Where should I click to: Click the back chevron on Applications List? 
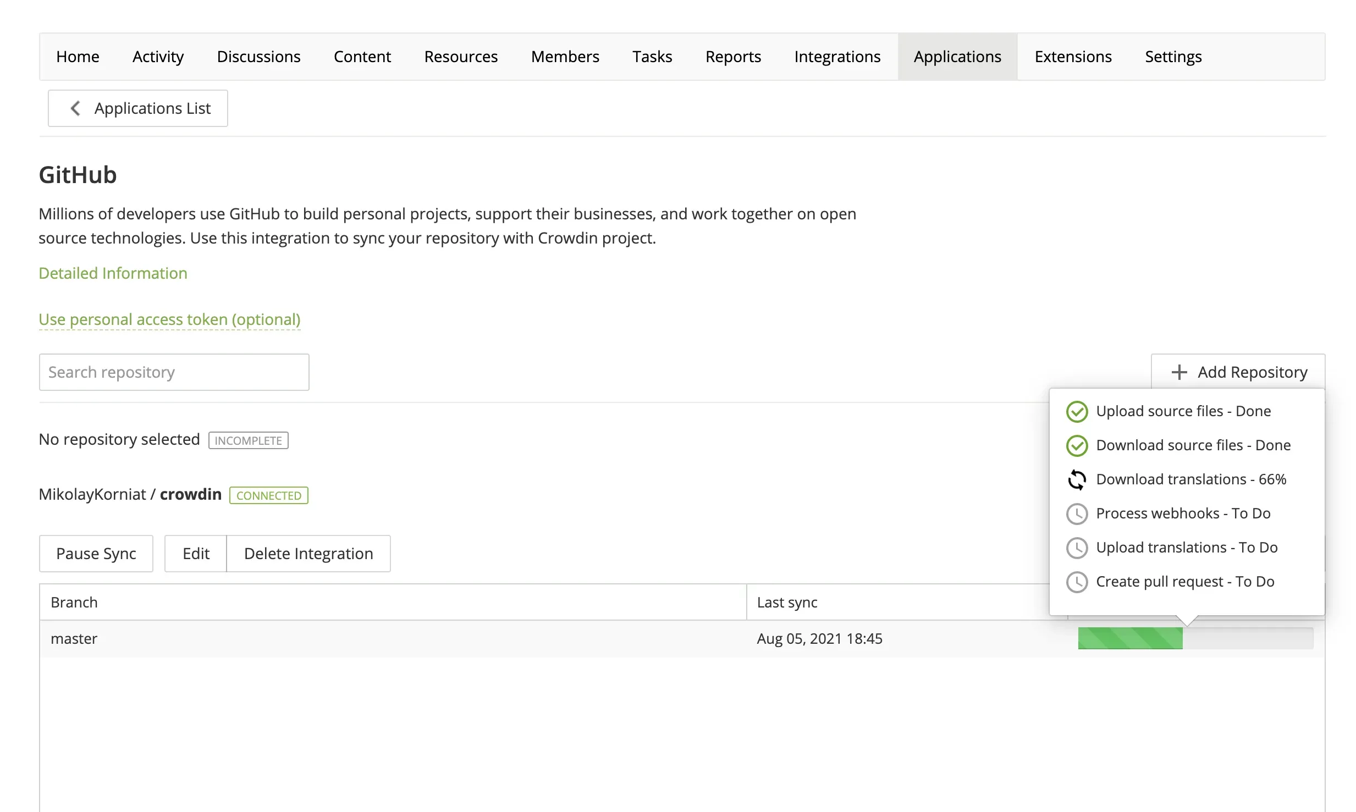pyautogui.click(x=76, y=108)
